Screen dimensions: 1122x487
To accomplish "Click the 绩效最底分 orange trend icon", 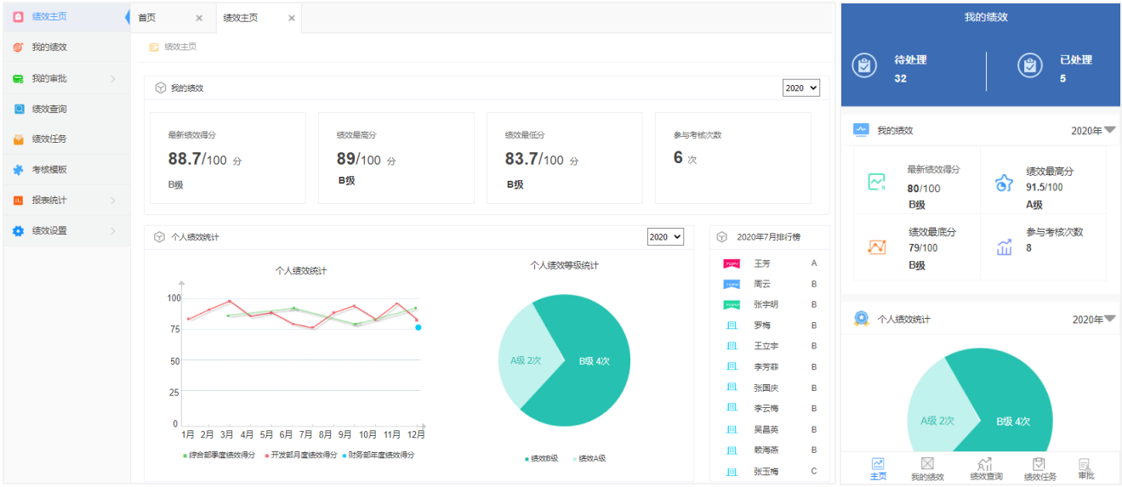I will click(876, 246).
